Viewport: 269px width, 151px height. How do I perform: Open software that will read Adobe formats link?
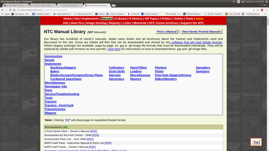197,42
